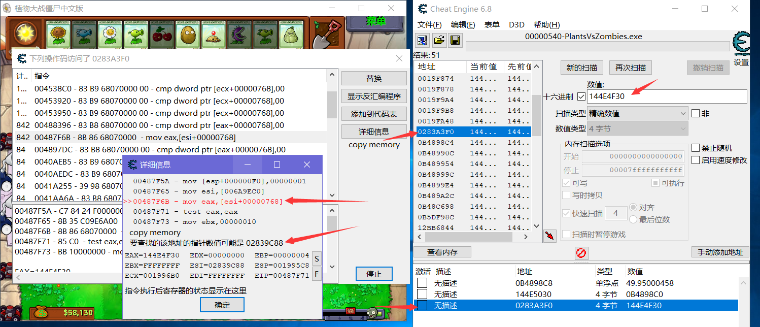Toggle the 十六进制 hex checkbox
760x327 pixels.
point(581,96)
